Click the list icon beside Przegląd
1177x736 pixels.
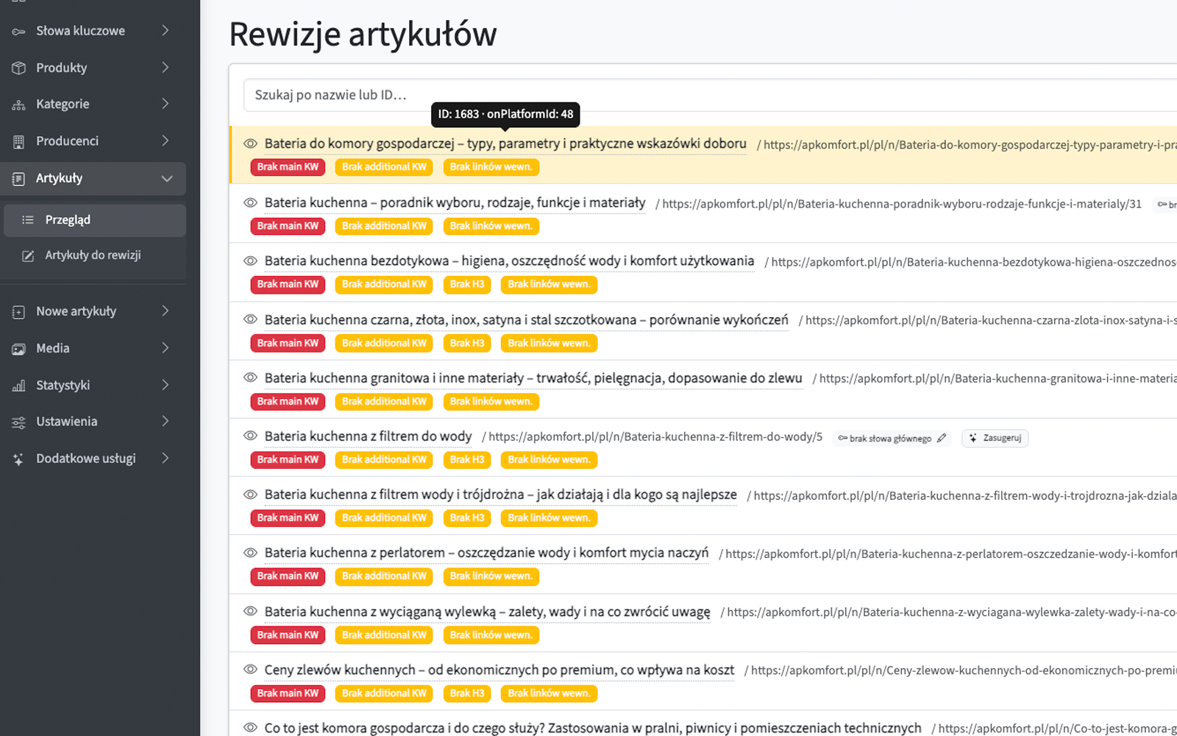[x=28, y=220]
